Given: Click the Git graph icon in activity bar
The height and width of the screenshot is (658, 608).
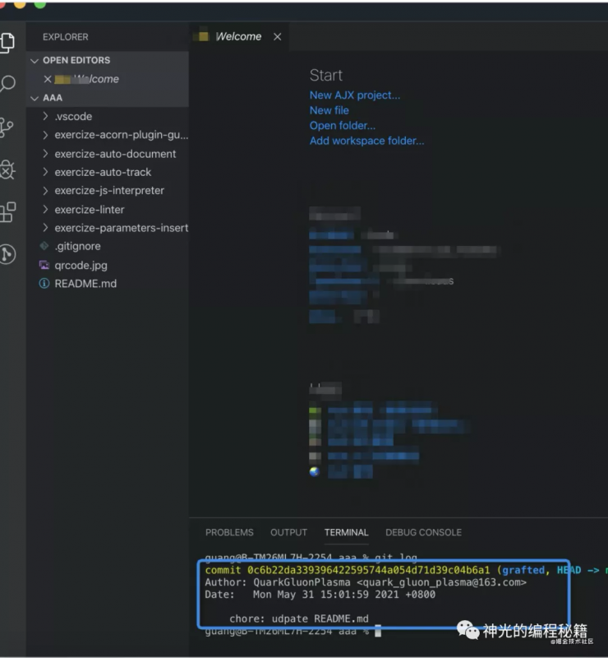Looking at the screenshot, I should click(x=7, y=254).
